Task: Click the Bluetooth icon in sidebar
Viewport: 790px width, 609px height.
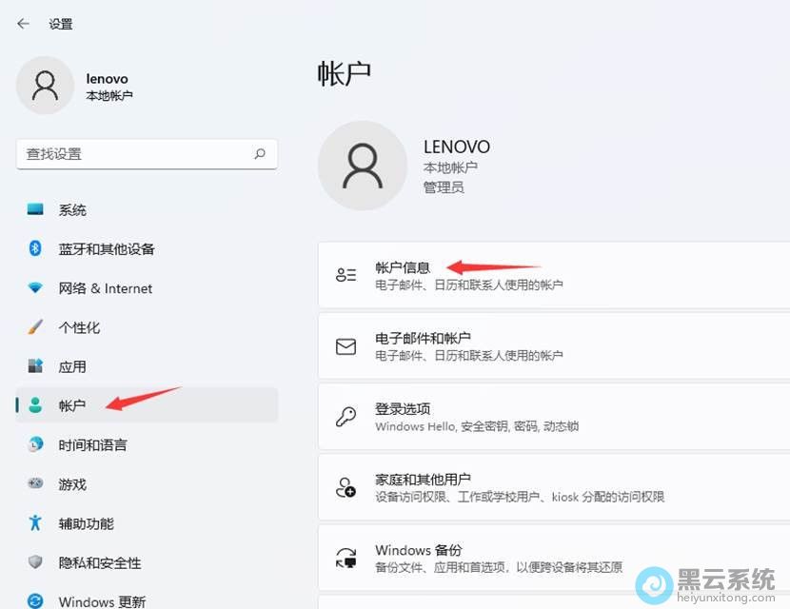Action: pos(35,248)
